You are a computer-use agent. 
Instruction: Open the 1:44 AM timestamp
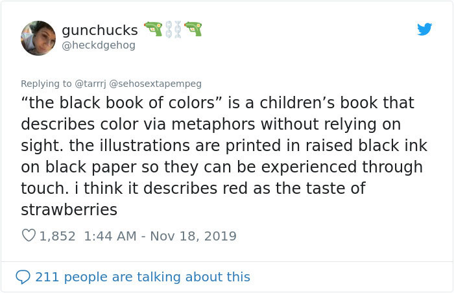110,236
